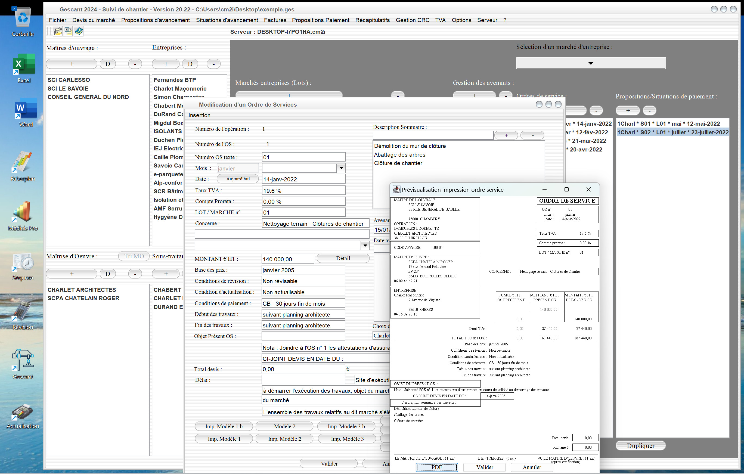
Task: Click the Prévisualisation window title icon
Action: 396,190
